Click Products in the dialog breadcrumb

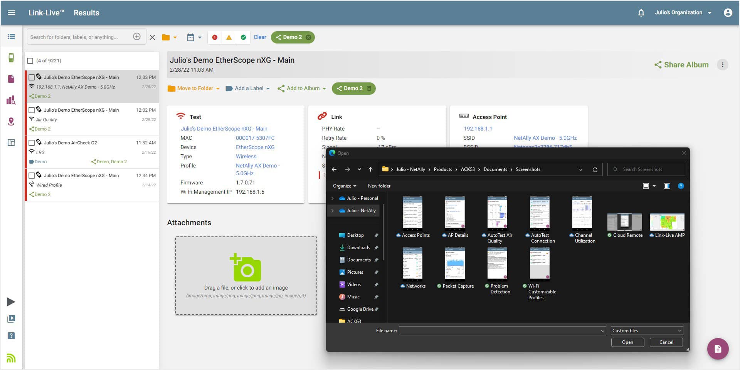443,169
